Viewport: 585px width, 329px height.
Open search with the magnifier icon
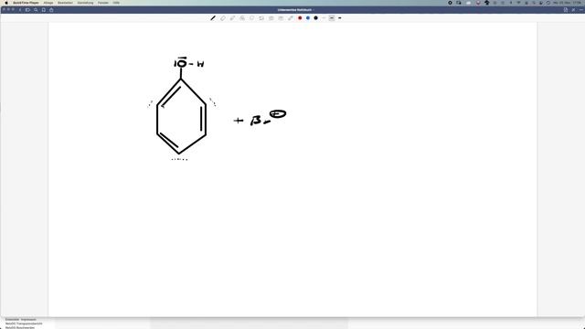point(36,10)
